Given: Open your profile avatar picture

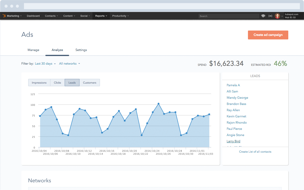Looking at the screenshot, I should (278, 16).
